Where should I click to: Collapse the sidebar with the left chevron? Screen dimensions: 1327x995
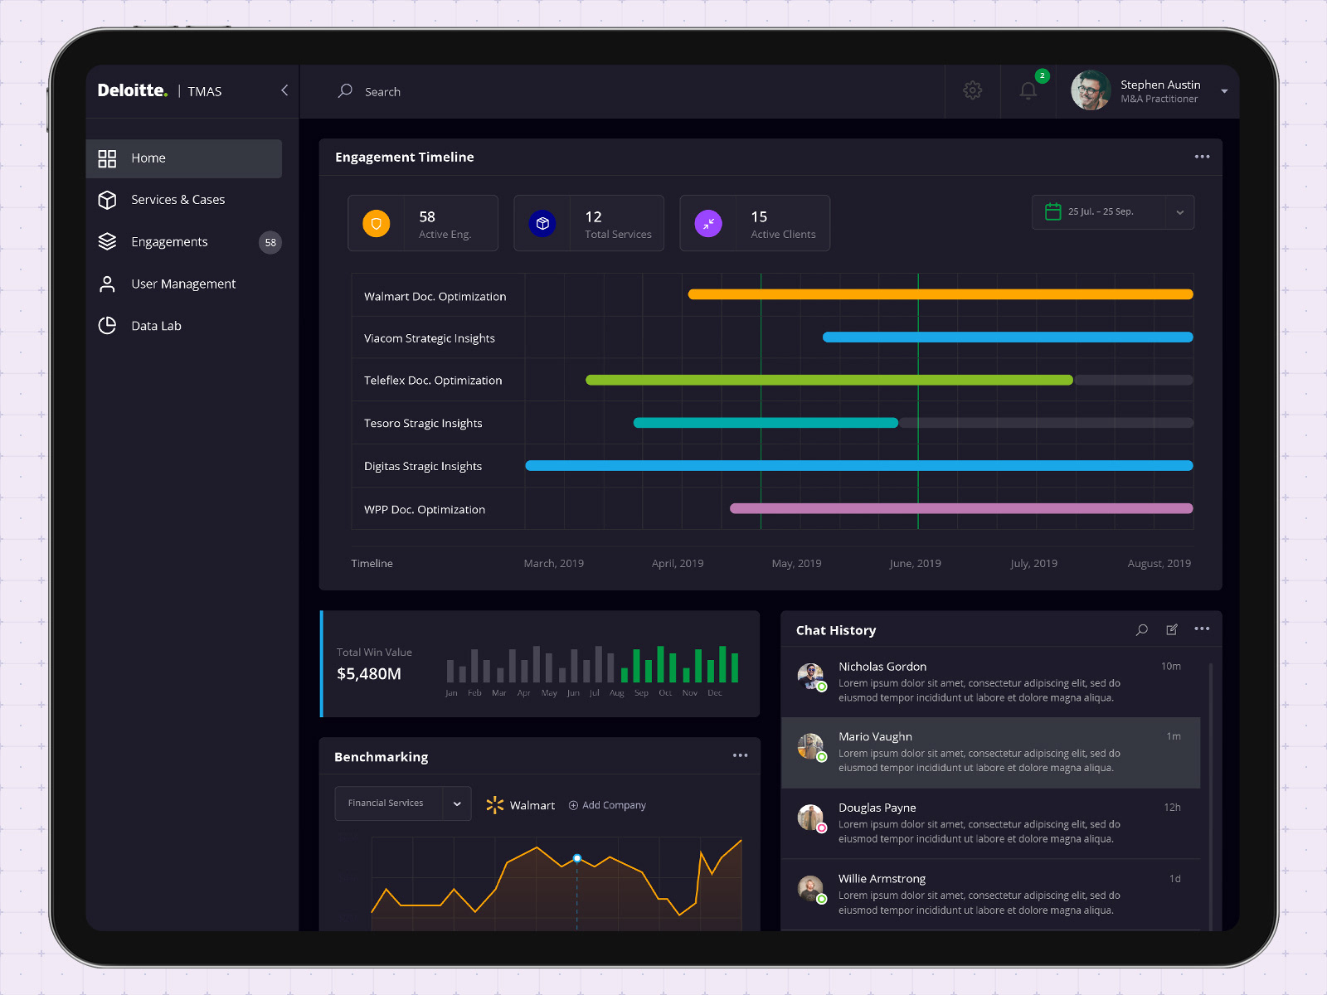click(x=284, y=90)
